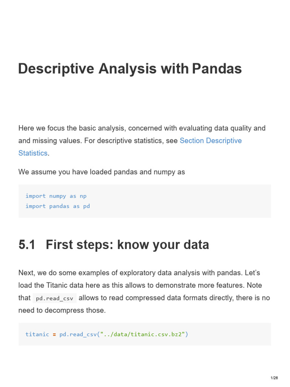This screenshot has height=387, width=290.
Task: Click the 'First steps: know your data' heading
Action: pyautogui.click(x=127, y=245)
